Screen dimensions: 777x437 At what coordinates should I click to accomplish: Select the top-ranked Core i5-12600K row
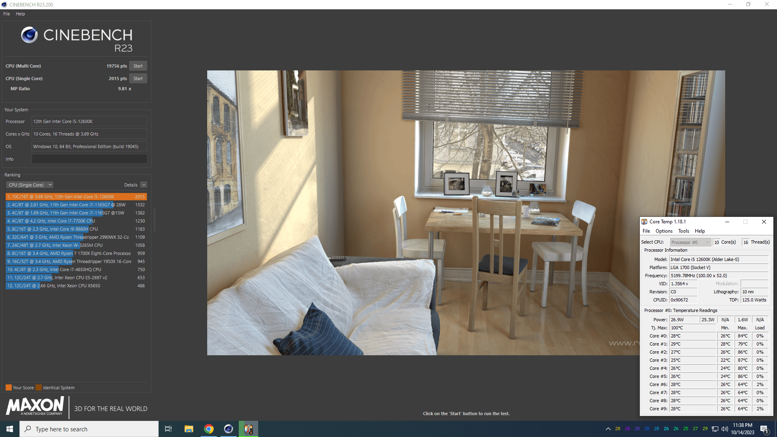pyautogui.click(x=76, y=197)
